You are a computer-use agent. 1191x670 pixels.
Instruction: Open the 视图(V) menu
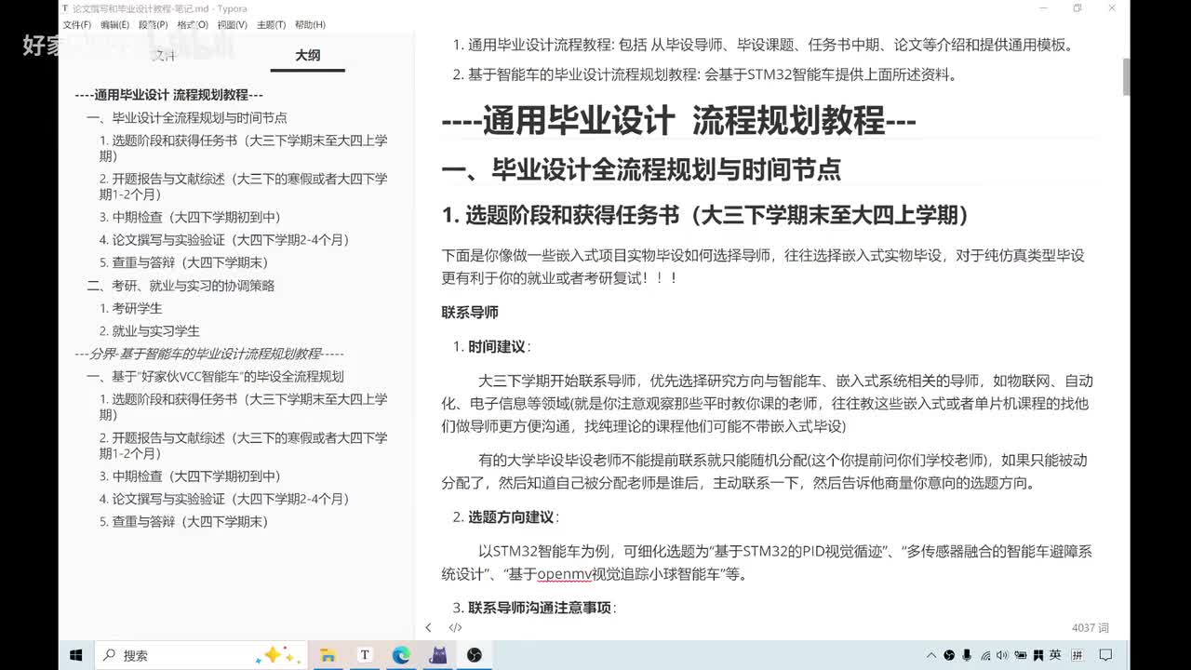click(x=233, y=24)
